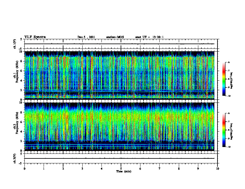This screenshot has width=245, height=189.
Task: Click the 'VLF Spectra' plot title
Action: [x=35, y=37]
